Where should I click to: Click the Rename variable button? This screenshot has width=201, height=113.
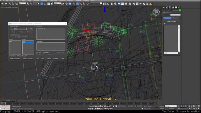[x=29, y=32]
